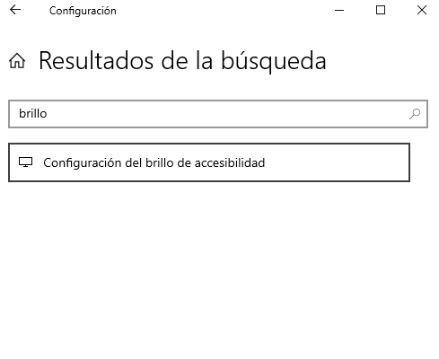The image size is (439, 359).
Task: Select the monitor icon in the result
Action: pyautogui.click(x=25, y=162)
